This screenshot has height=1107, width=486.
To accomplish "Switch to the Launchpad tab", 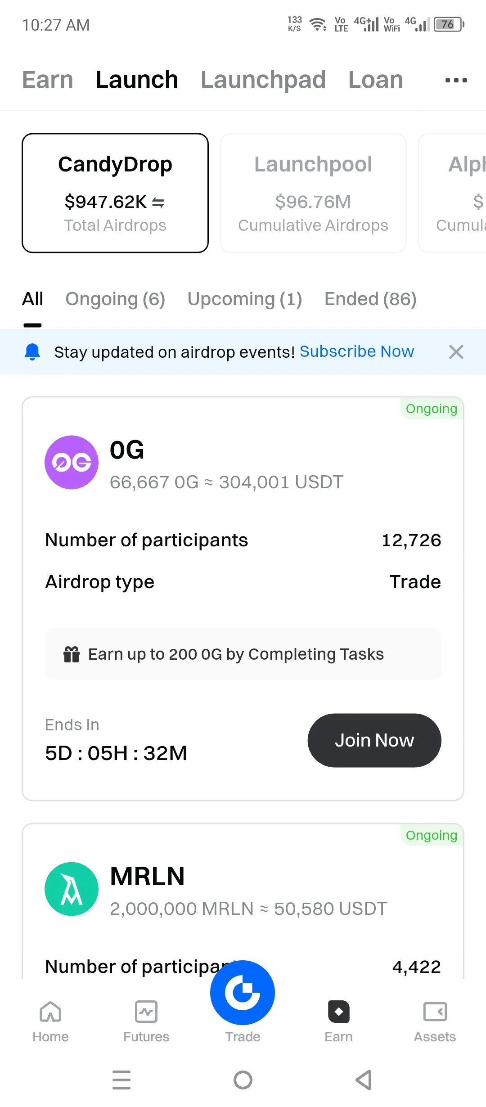I will pos(263,80).
